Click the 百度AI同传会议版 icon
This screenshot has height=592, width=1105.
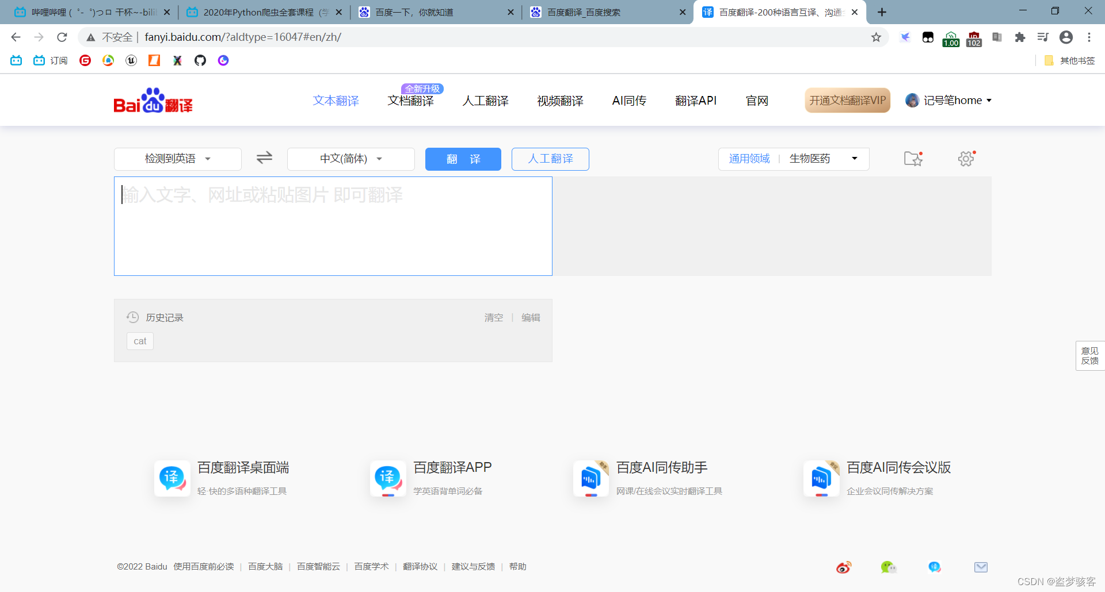coord(821,478)
